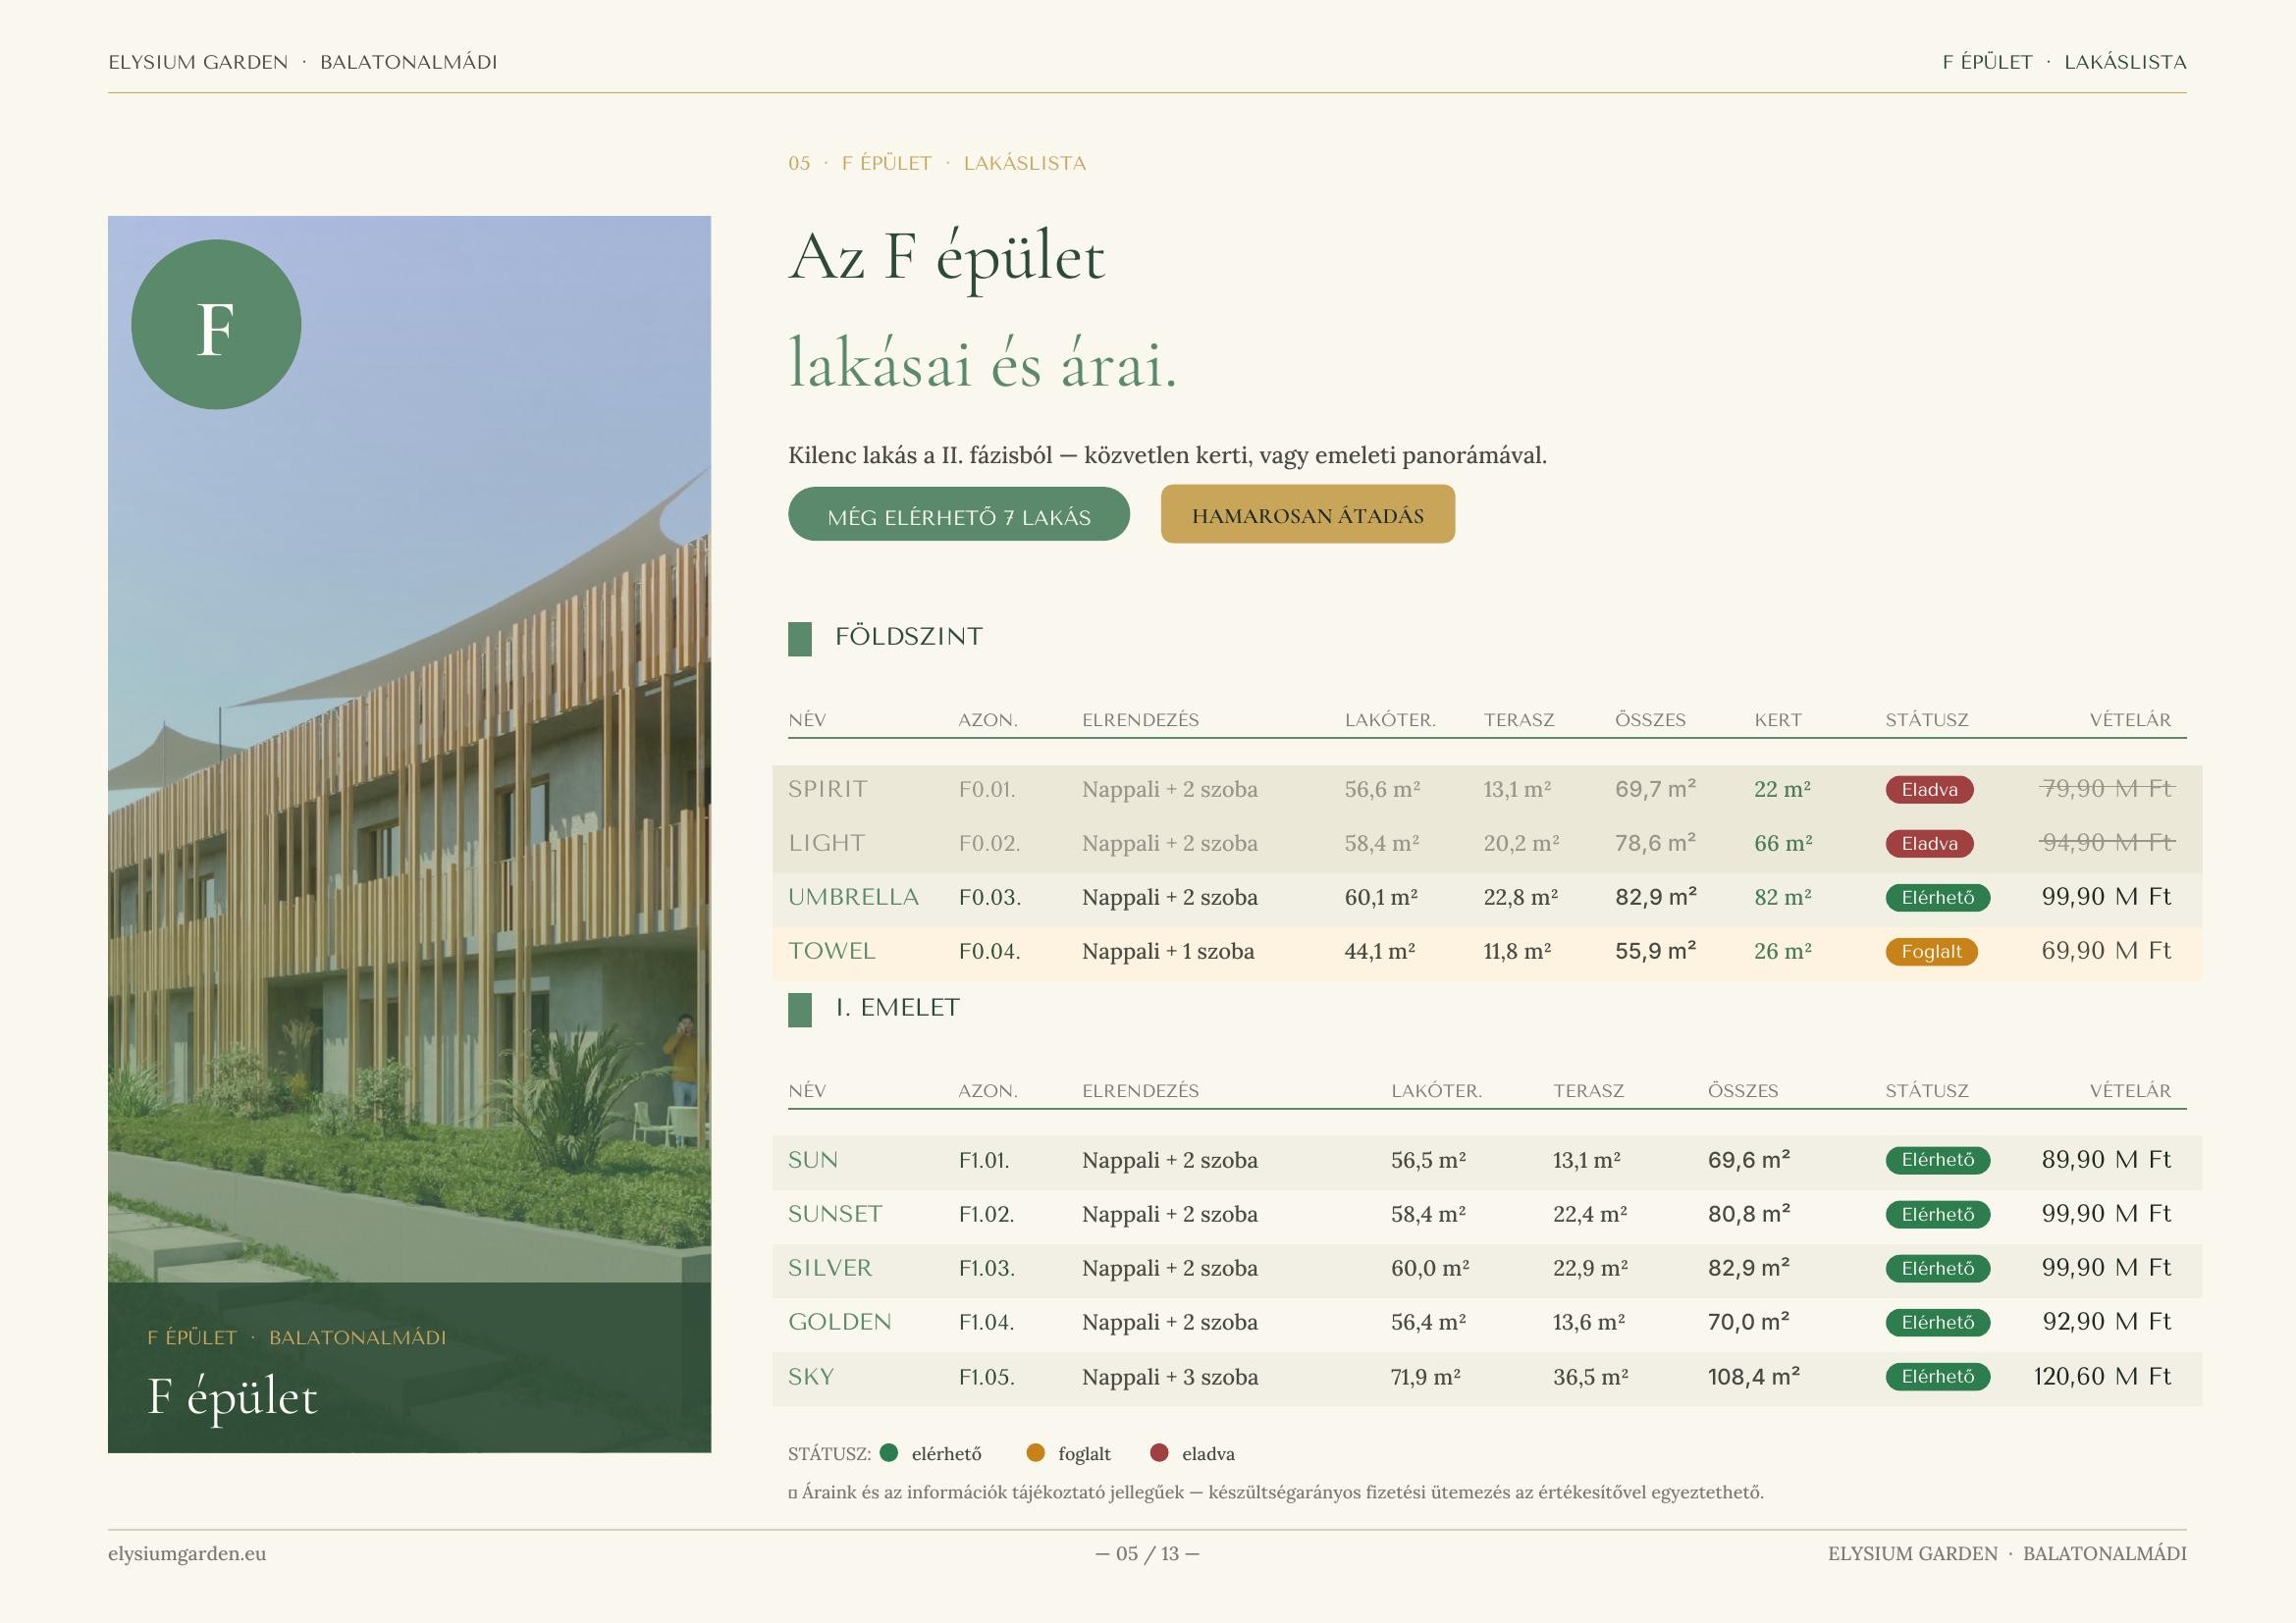Click the 92,90 M Ft price of GOLDEN
The height and width of the screenshot is (1623, 2296).
pos(2106,1321)
